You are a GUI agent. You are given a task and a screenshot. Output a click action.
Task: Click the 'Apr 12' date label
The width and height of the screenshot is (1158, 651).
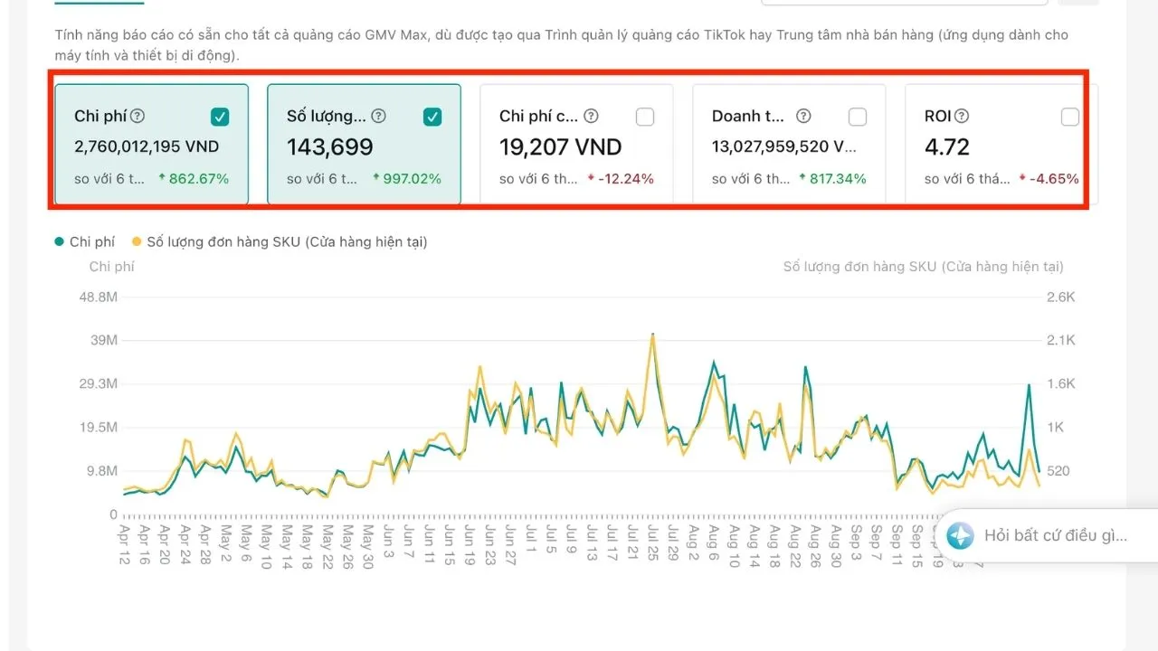(125, 545)
